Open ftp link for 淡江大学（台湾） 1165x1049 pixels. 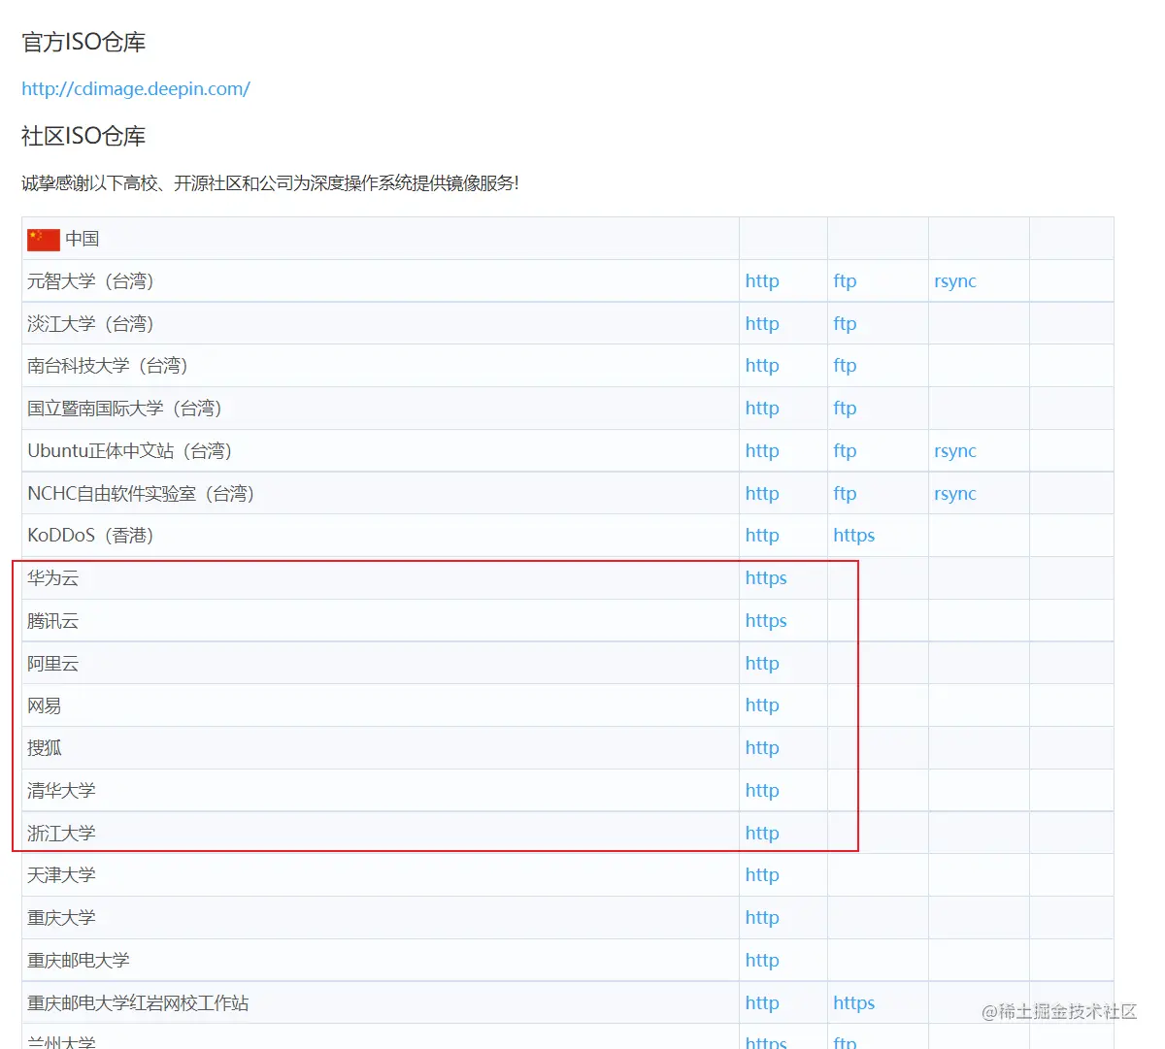845,324
